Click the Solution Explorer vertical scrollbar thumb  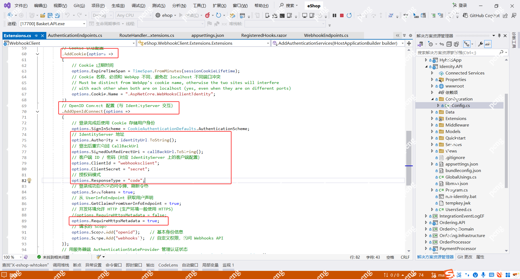tap(506, 141)
